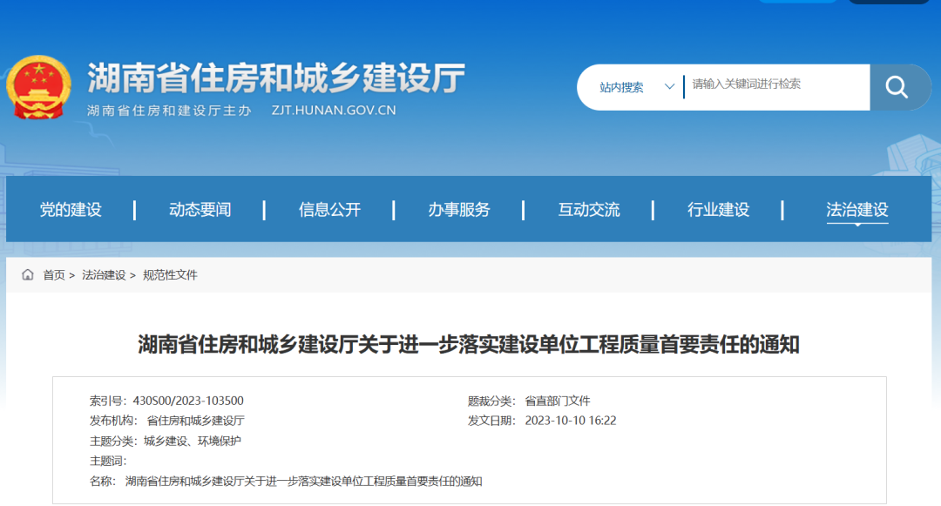Image resolution: width=941 pixels, height=506 pixels.
Task: Go to 办事服务 section
Action: tap(460, 209)
